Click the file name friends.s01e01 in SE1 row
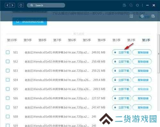 (57, 52)
